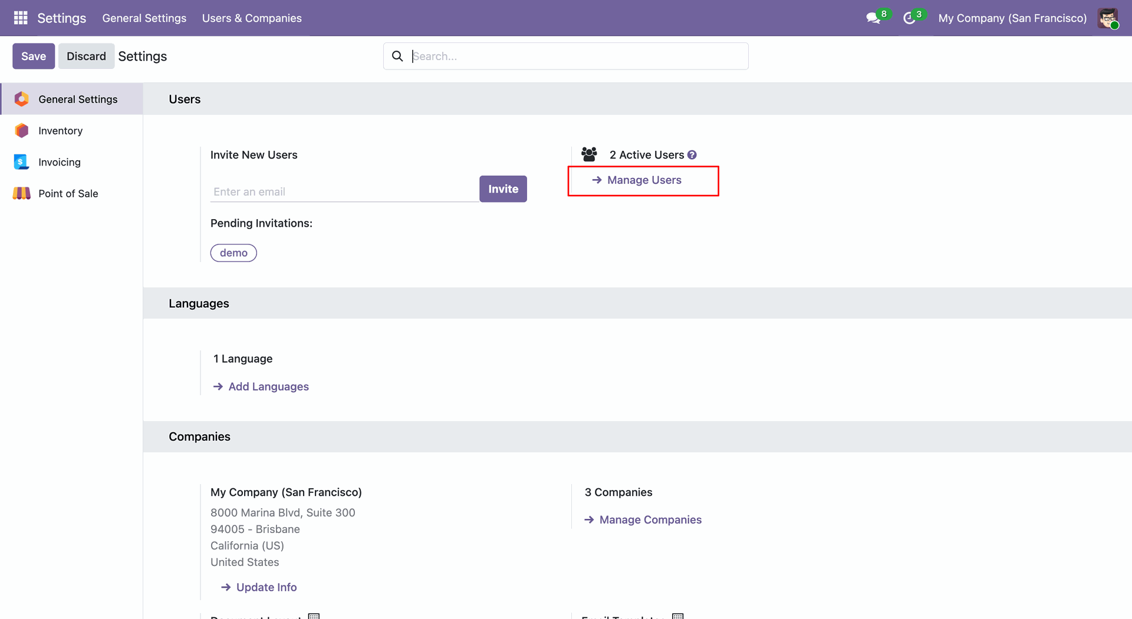
Task: Switch company via My Company (San Francisco)
Action: click(1012, 18)
